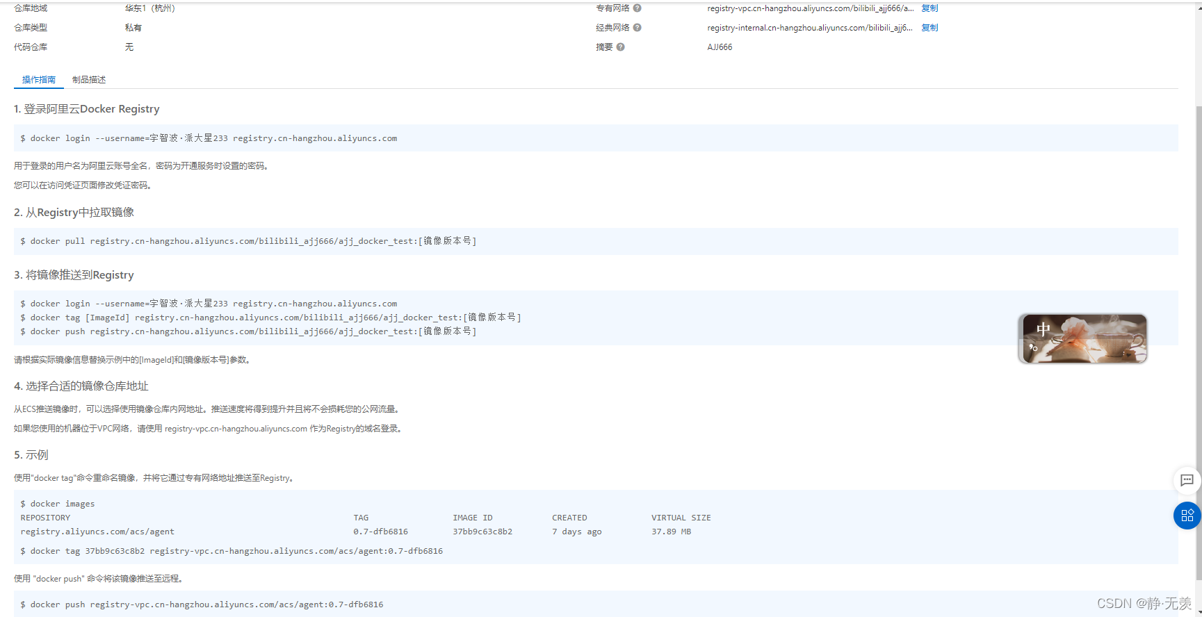Viewport: 1202px width, 617px height.
Task: Click the help icon beside 摘要
Action: click(x=621, y=47)
